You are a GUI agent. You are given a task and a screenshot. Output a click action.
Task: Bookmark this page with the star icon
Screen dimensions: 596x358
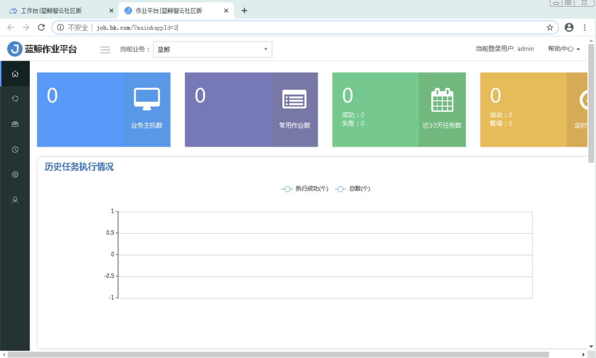click(x=550, y=27)
